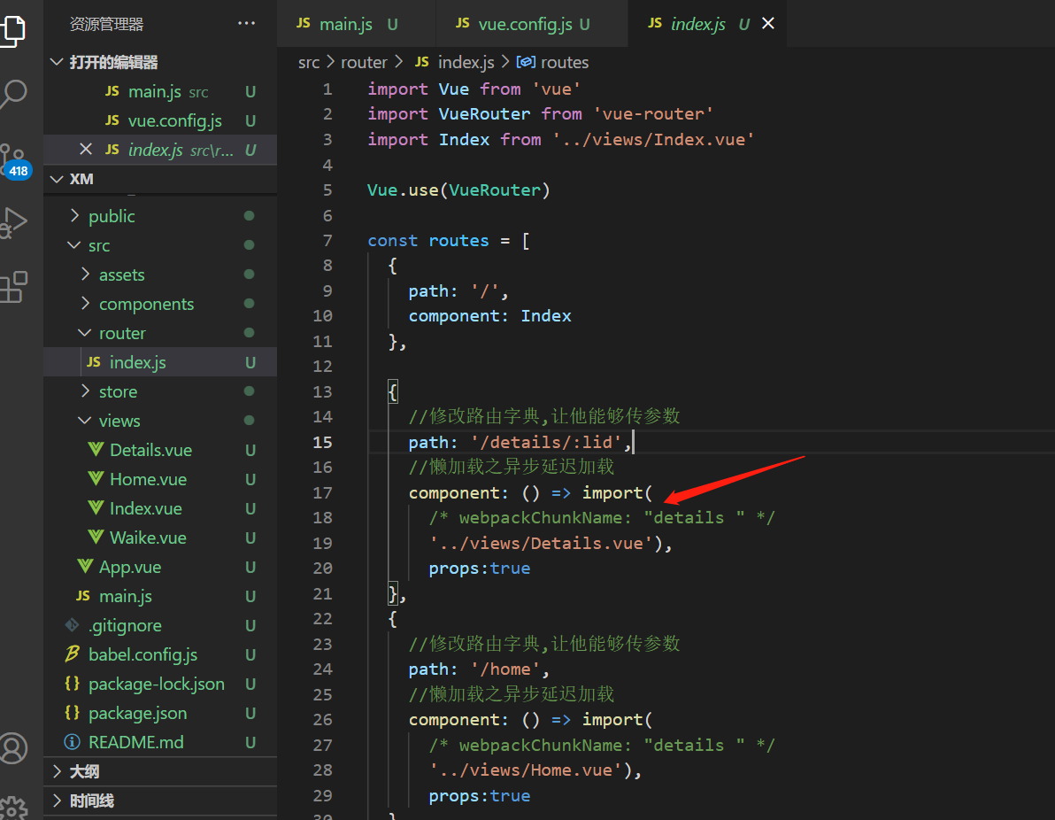Open Index.vue in views folder
The height and width of the screenshot is (820, 1055).
(159, 508)
